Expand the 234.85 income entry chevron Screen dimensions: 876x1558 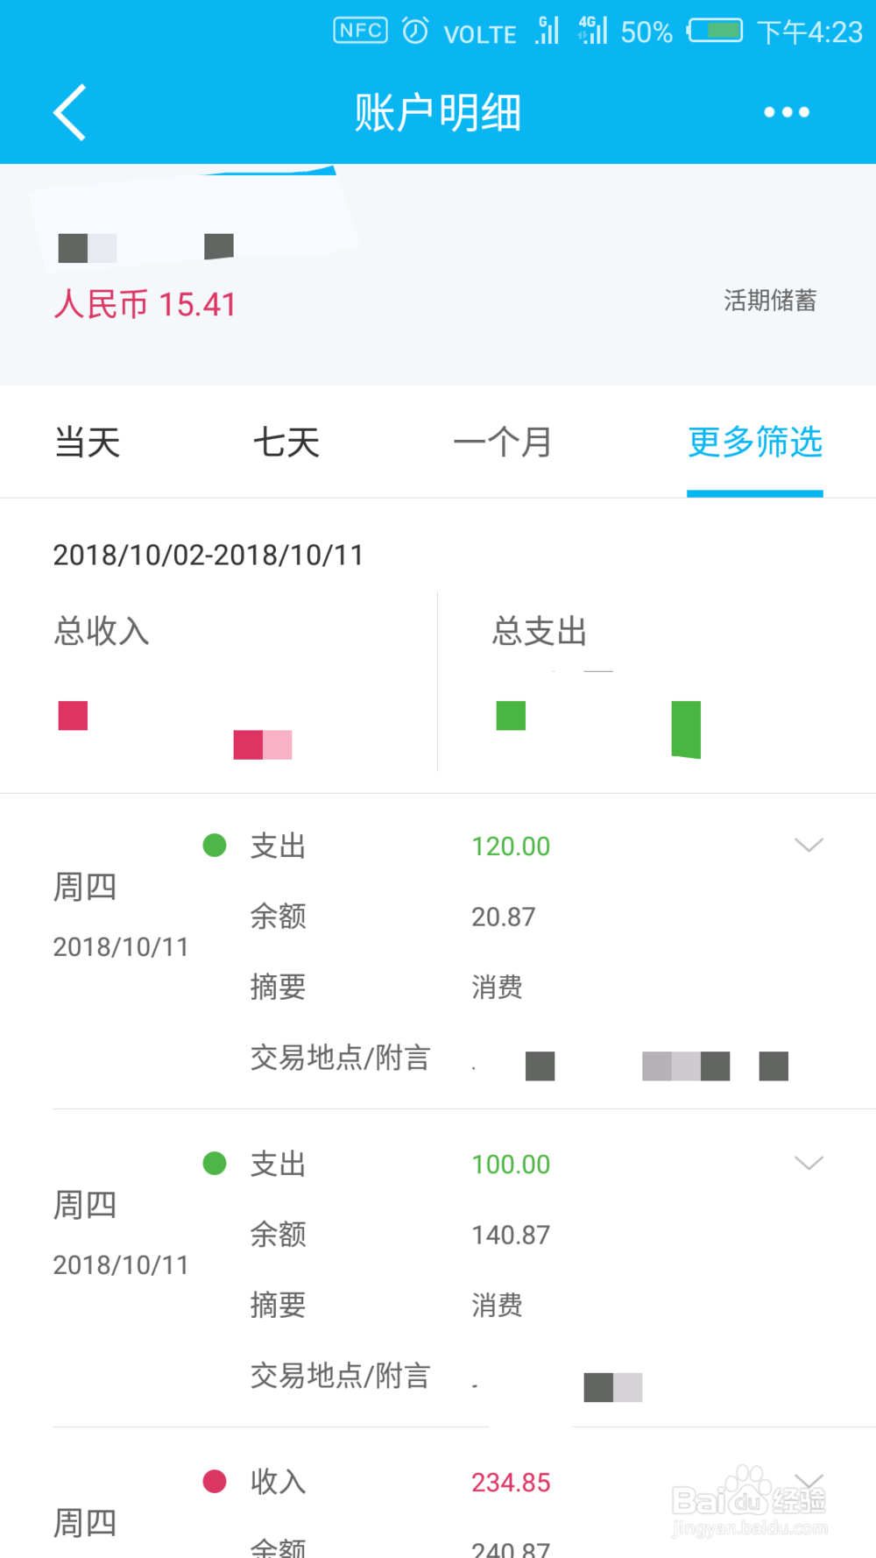809,1481
